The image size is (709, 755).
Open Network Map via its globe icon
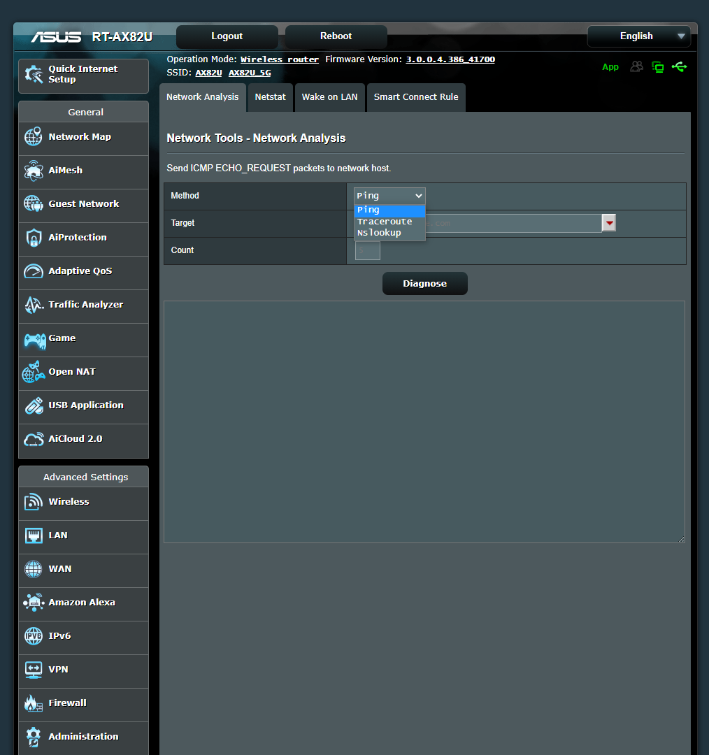coord(34,137)
